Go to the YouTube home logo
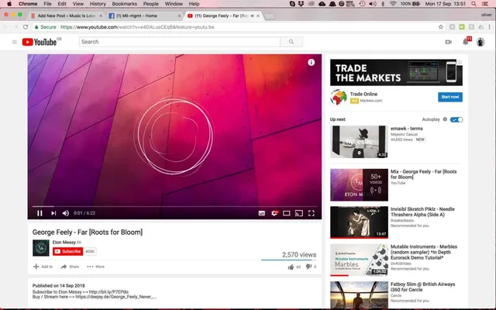The width and height of the screenshot is (496, 310). pos(41,42)
